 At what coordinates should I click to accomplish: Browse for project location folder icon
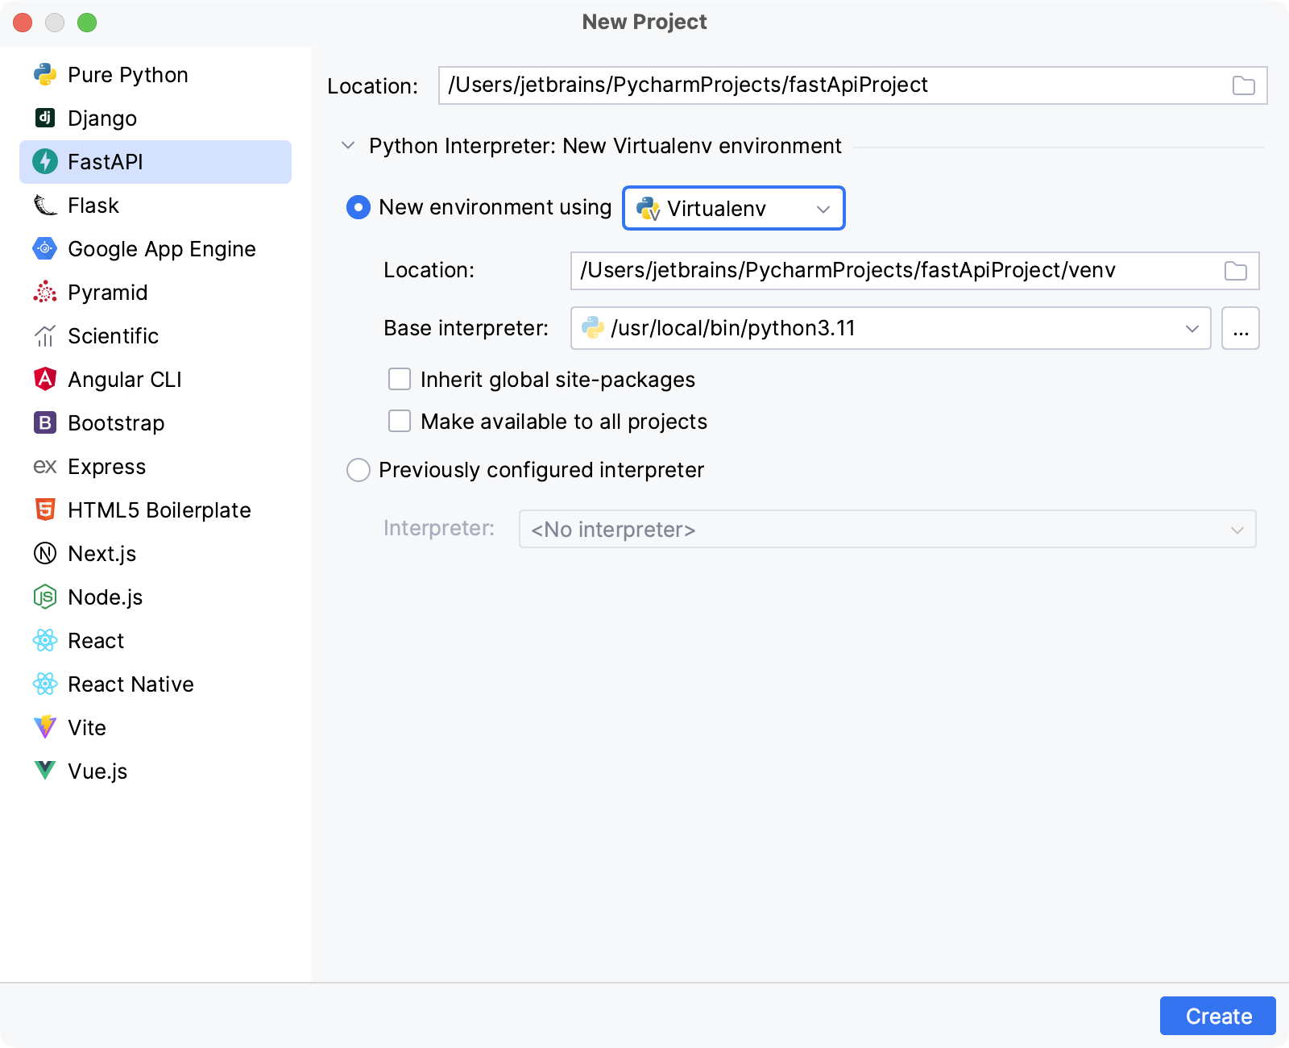1244,85
